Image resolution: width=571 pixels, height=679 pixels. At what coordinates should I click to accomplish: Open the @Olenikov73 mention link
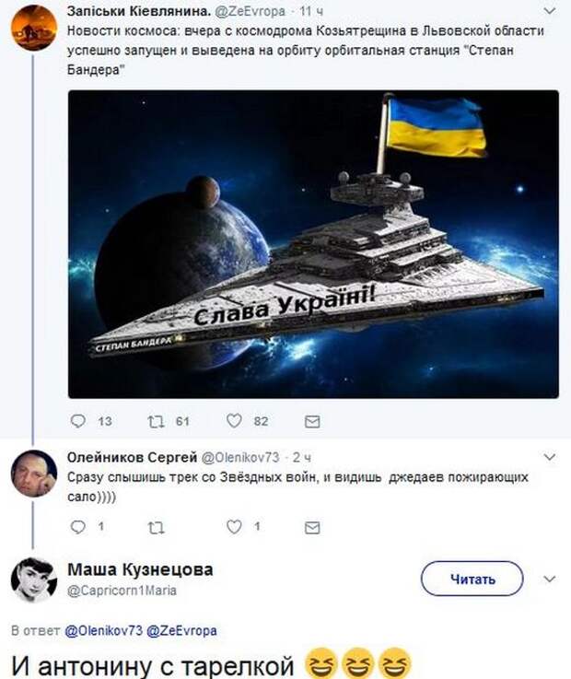(x=103, y=631)
